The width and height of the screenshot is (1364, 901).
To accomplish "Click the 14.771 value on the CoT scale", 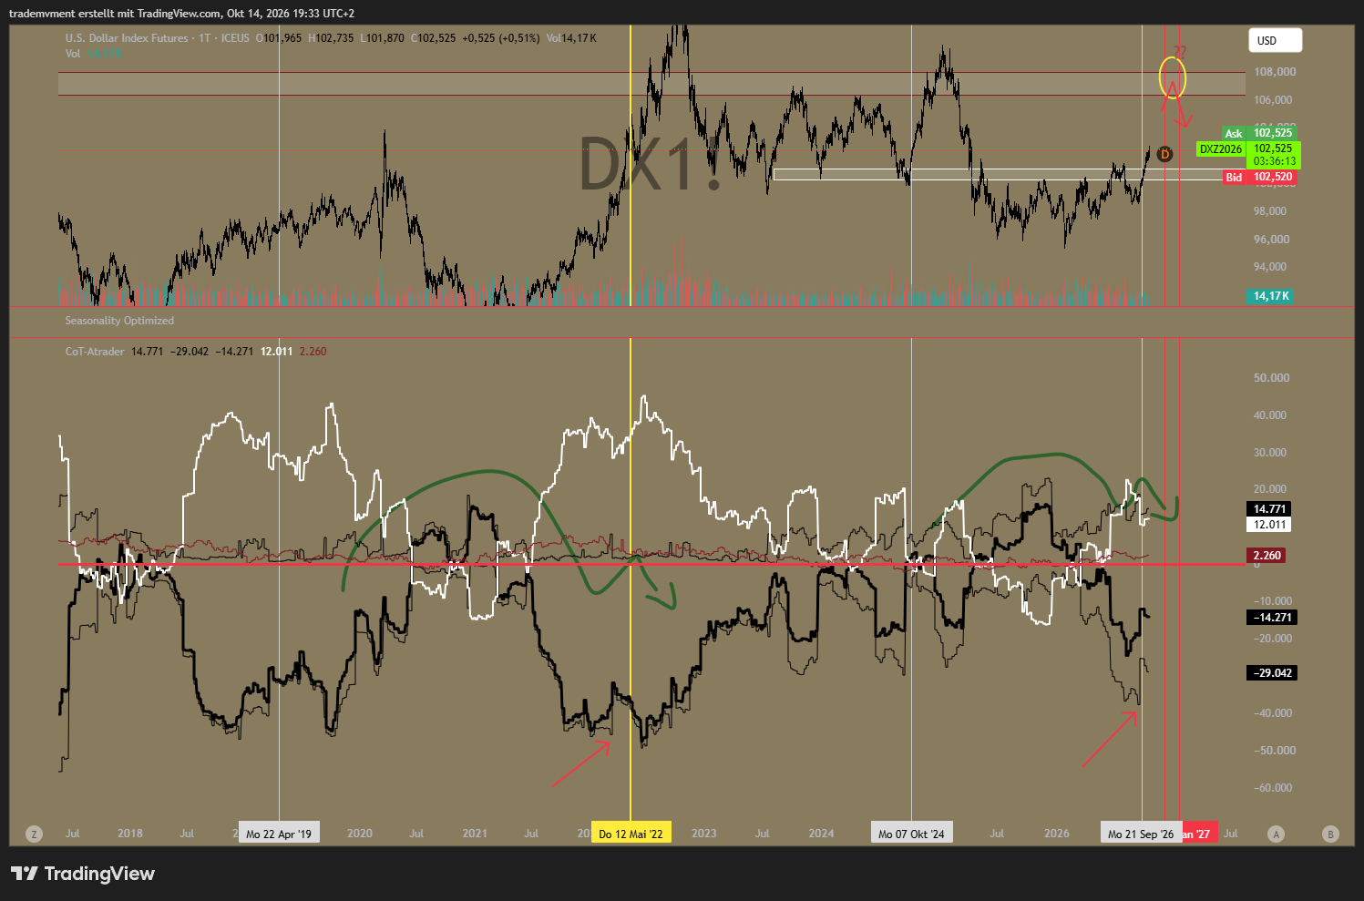I will 1270,509.
